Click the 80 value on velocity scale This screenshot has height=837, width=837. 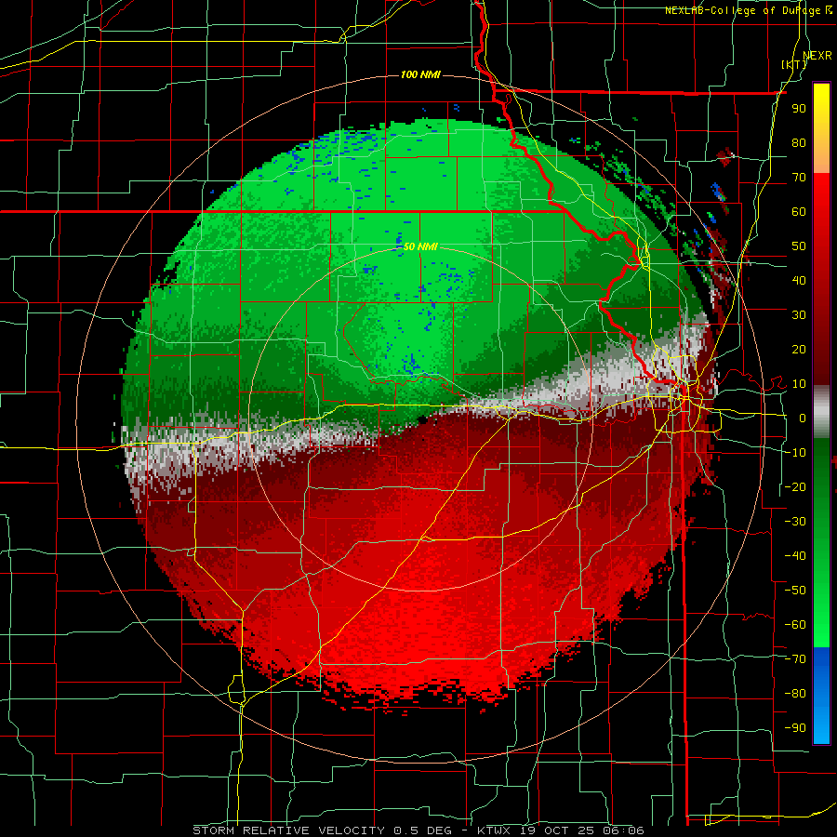click(x=799, y=142)
